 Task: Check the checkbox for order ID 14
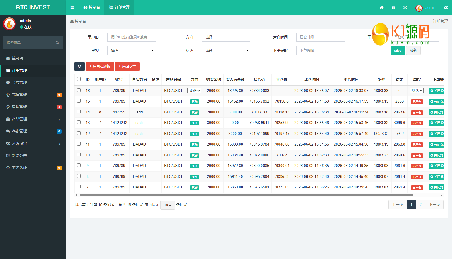[x=79, y=111]
